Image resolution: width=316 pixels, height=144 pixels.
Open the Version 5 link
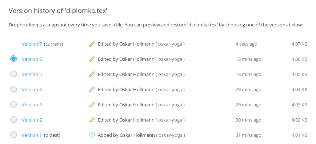(x=32, y=75)
